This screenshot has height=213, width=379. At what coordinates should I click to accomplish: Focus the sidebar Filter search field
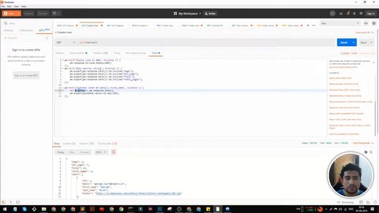(26, 23)
